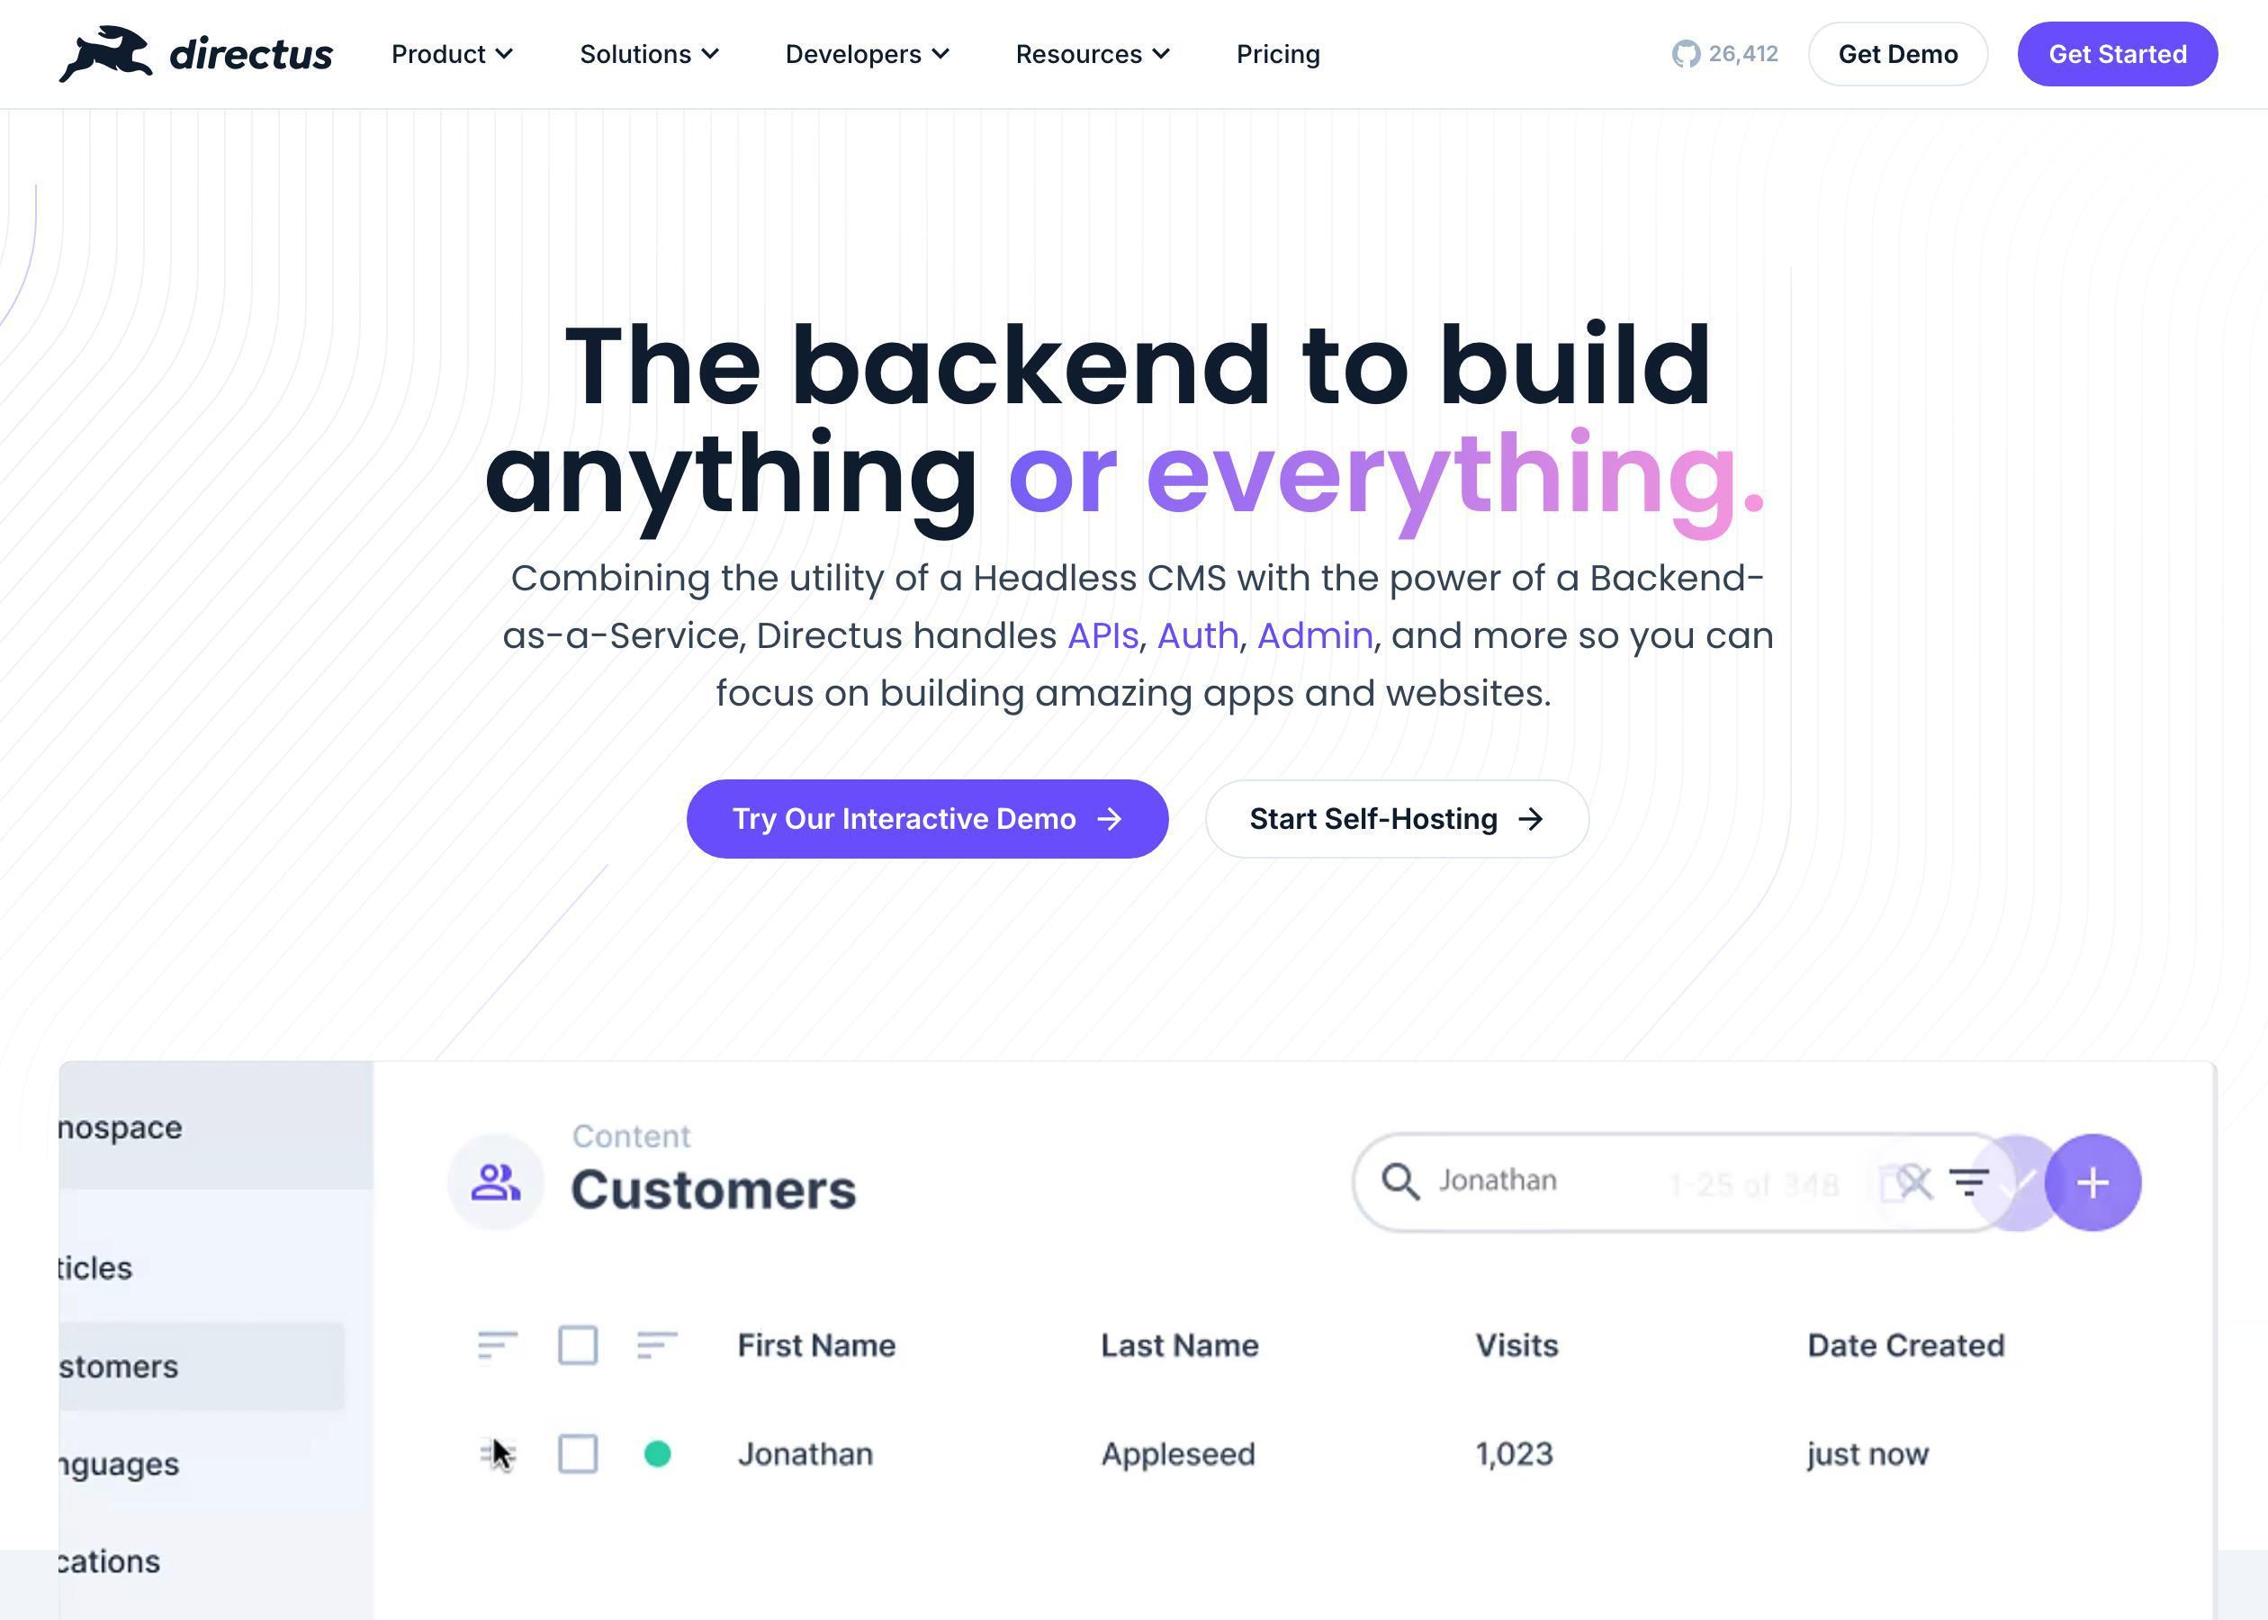Click the Pricing menu item
The width and height of the screenshot is (2268, 1620).
pyautogui.click(x=1278, y=52)
